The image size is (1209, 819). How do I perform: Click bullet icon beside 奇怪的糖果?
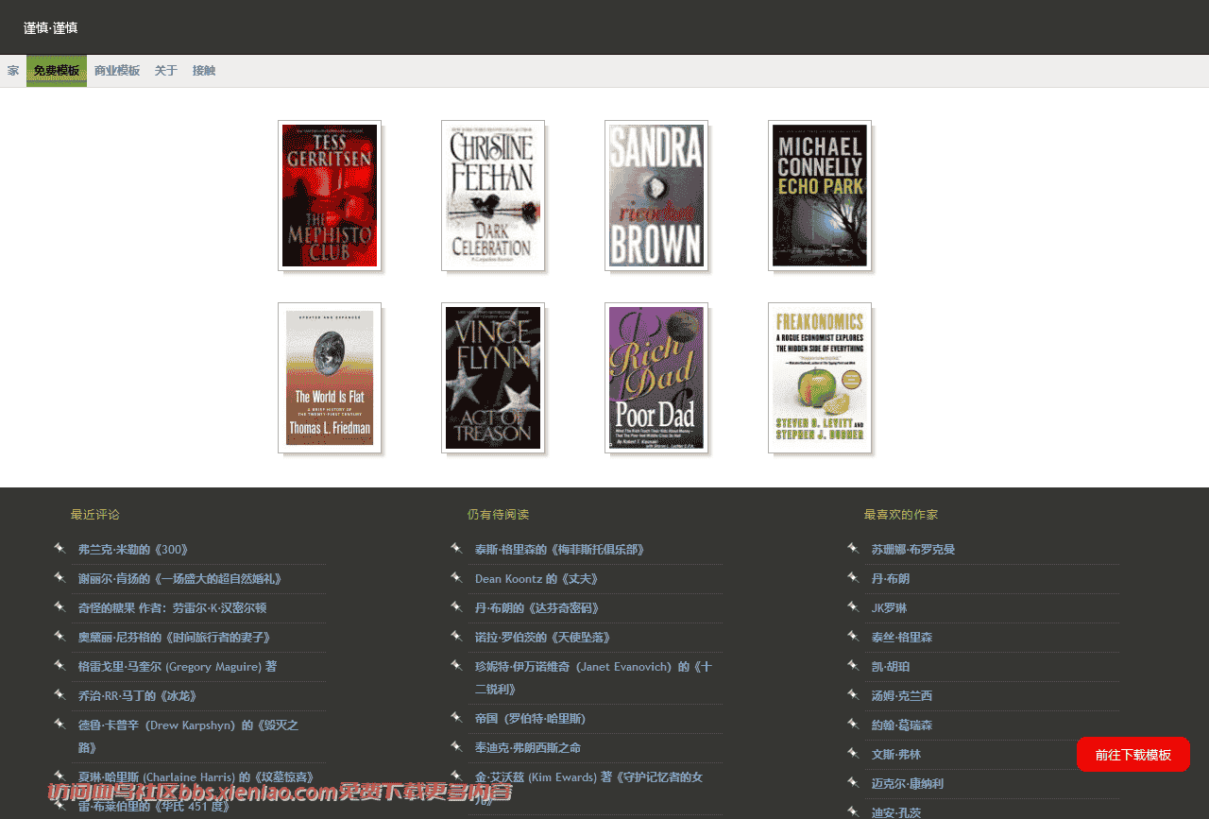pyautogui.click(x=60, y=606)
